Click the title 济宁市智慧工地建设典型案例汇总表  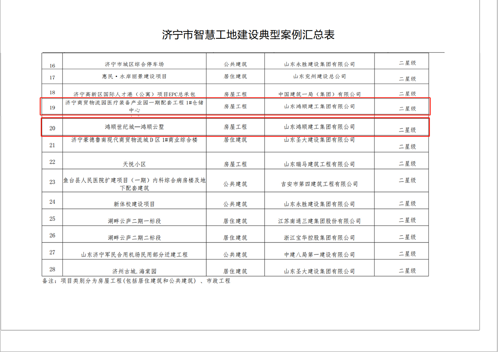[248, 35]
